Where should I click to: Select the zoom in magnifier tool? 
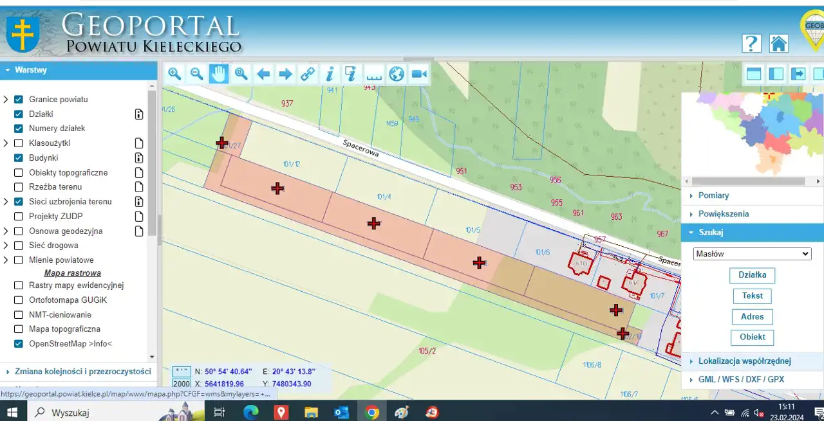[x=174, y=74]
